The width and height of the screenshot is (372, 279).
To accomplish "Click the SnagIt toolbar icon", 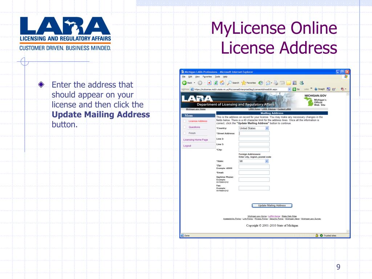I will tap(320, 89).
